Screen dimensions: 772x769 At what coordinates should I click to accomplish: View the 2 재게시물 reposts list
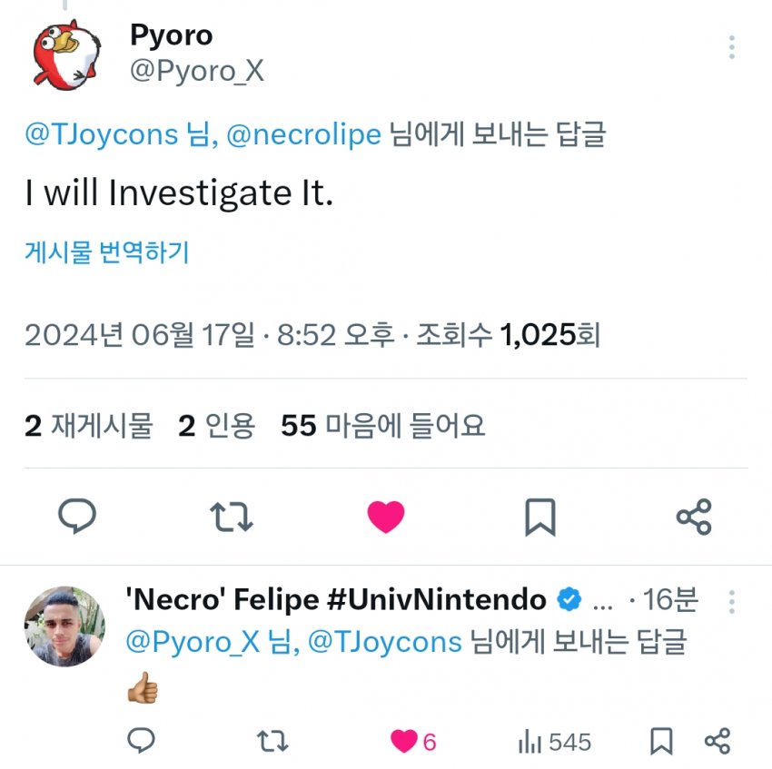[89, 425]
